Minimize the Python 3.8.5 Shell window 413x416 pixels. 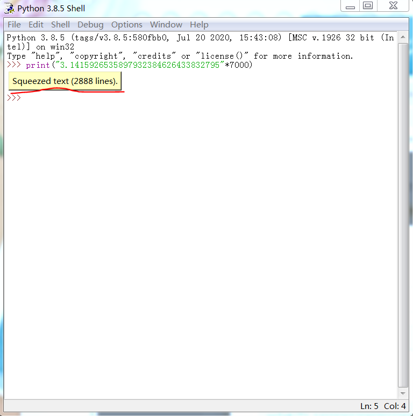click(350, 6)
